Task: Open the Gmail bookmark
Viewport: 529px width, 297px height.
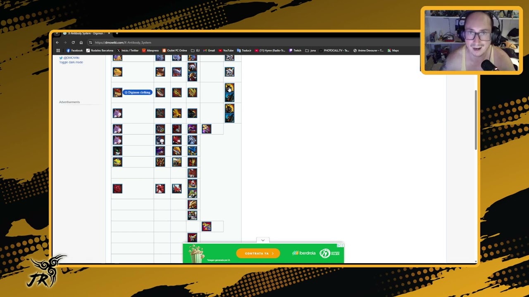Action: point(209,51)
